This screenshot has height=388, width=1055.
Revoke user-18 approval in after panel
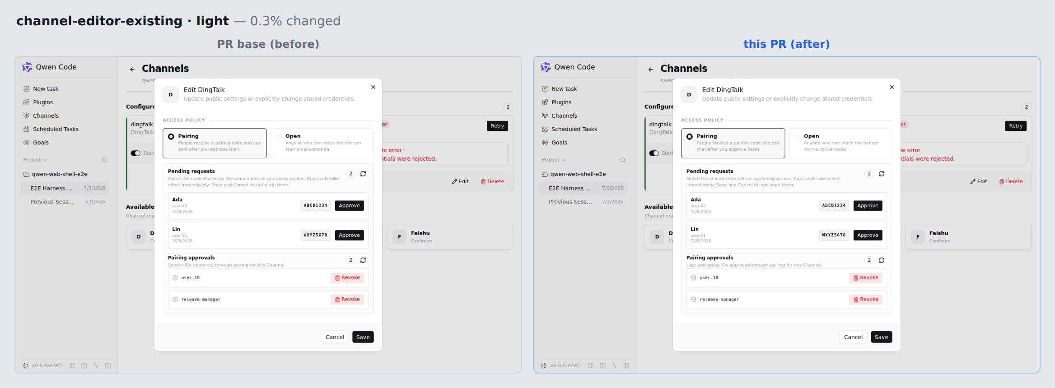[x=866, y=278]
